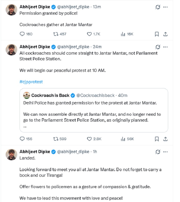Open more options on the 24m tweet
180x202 pixels.
[x=165, y=47]
